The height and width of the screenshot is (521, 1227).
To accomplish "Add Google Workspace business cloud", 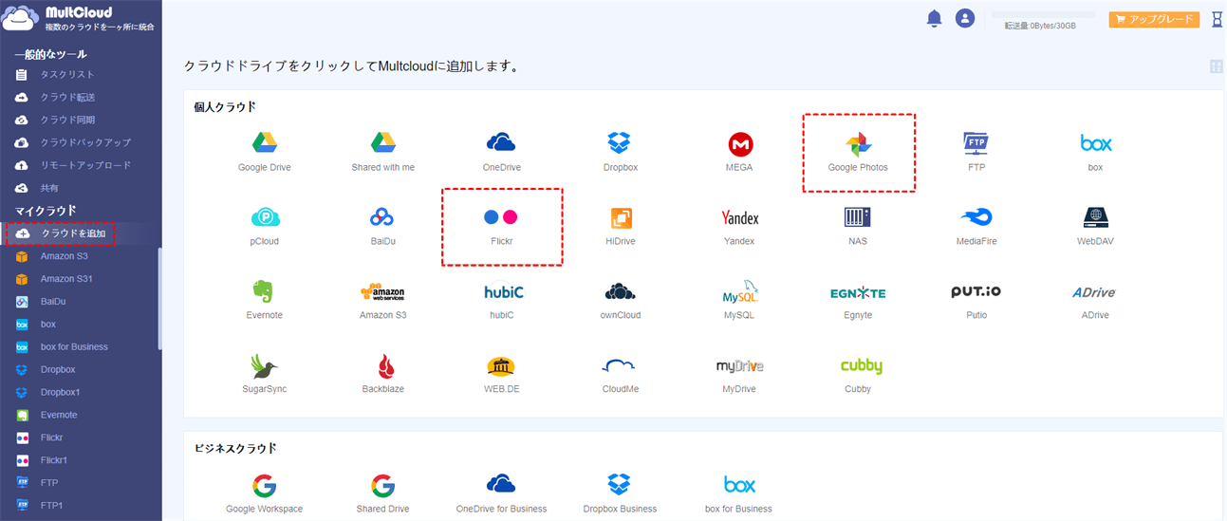I will coord(265,493).
